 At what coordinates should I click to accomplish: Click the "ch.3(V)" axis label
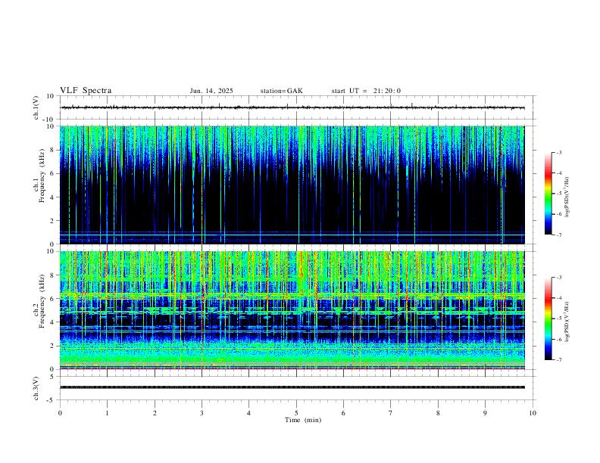(x=36, y=388)
